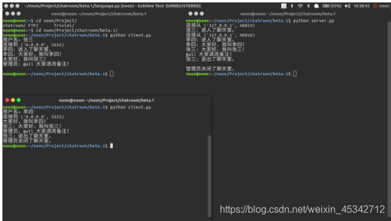Click '张三: 进入了聊天室。' in the server terminal
This screenshot has height=221, width=391.
click(x=211, y=30)
